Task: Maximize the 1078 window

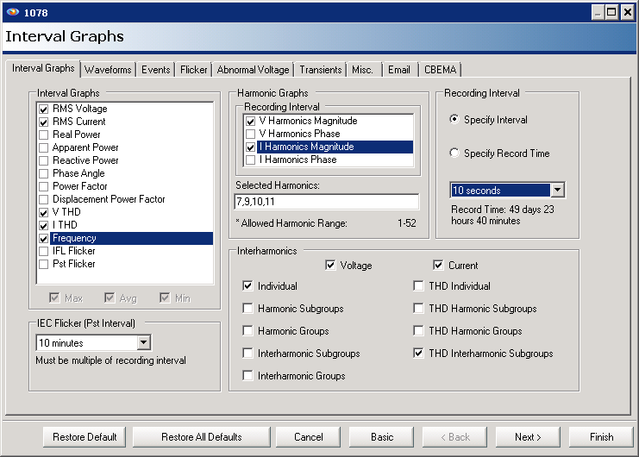Action: 611,13
